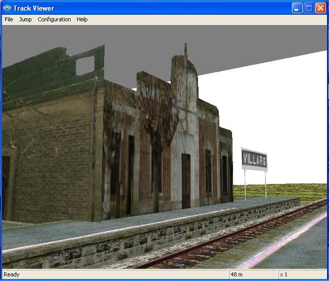Click the resize grip in the window corner

[324, 276]
